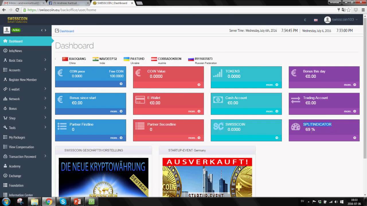This screenshot has width=367, height=206.
Task: Click the Windows Start button
Action: 6,202
